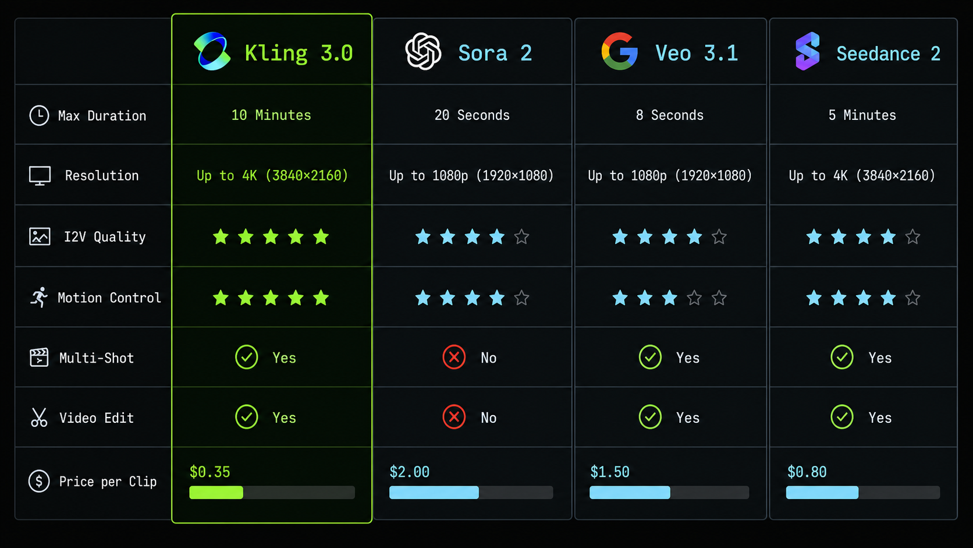Click the $0.80 price value
Viewport: 973px width, 548px height.
tap(807, 472)
